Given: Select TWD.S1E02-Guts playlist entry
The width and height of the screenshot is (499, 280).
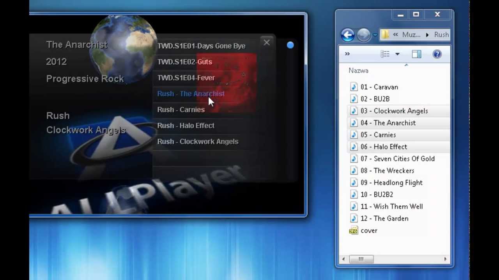Looking at the screenshot, I should coord(185,62).
